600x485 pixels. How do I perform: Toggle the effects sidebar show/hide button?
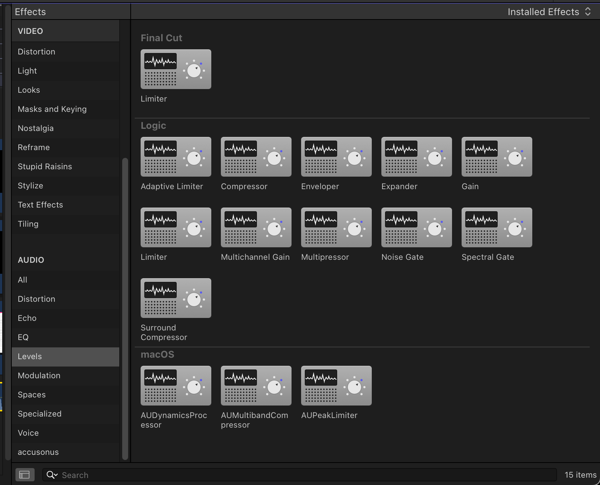click(x=25, y=475)
